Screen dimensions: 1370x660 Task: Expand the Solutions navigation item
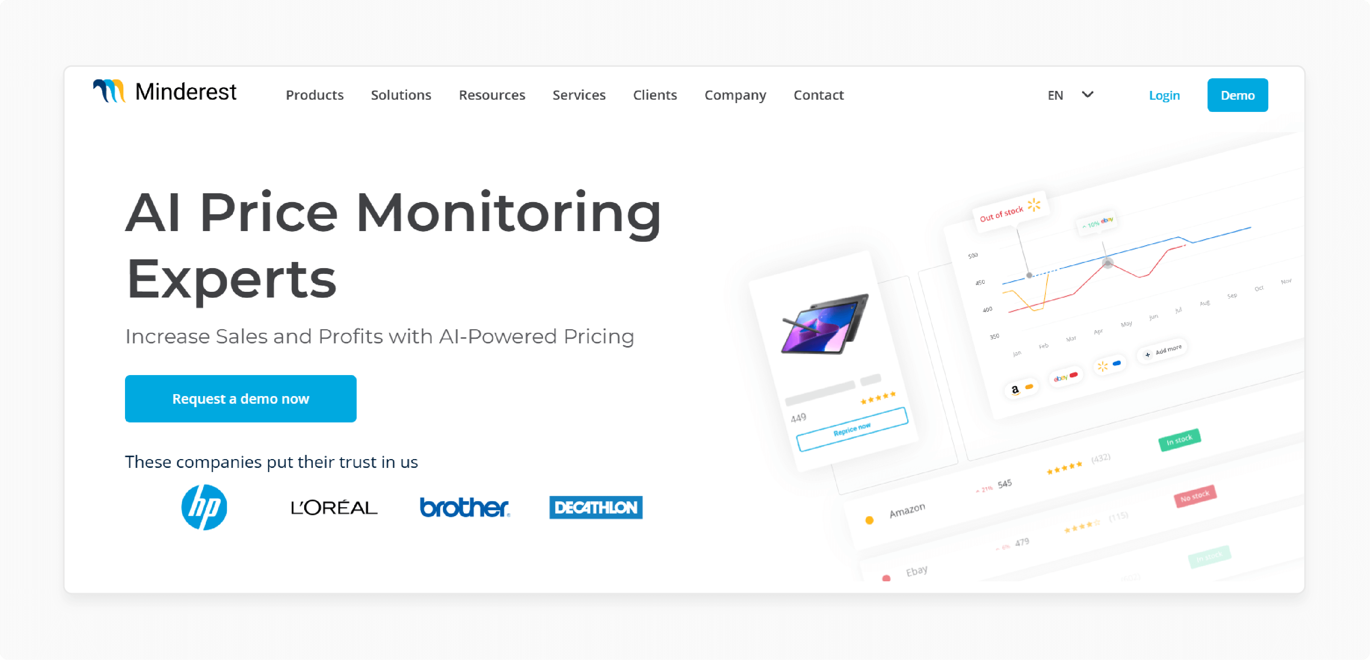[401, 95]
